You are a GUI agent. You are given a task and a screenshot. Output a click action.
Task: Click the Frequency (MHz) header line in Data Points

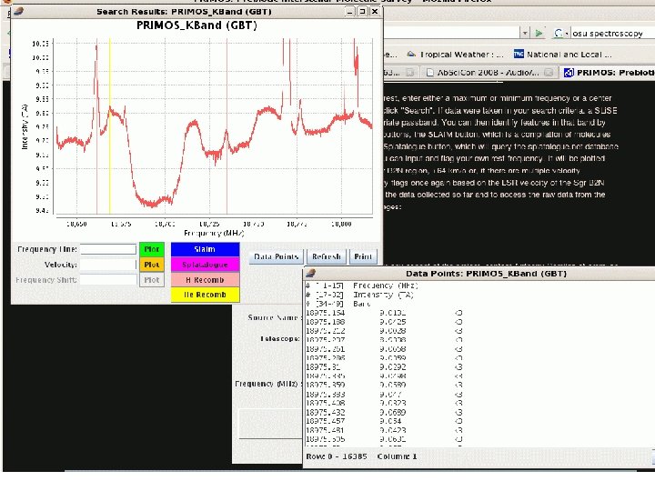click(362, 286)
